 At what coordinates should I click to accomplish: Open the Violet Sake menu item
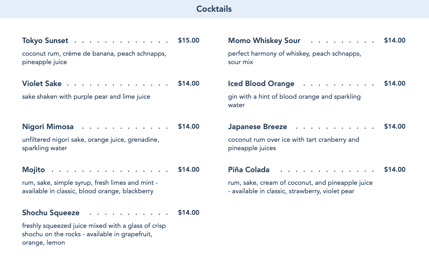click(42, 84)
